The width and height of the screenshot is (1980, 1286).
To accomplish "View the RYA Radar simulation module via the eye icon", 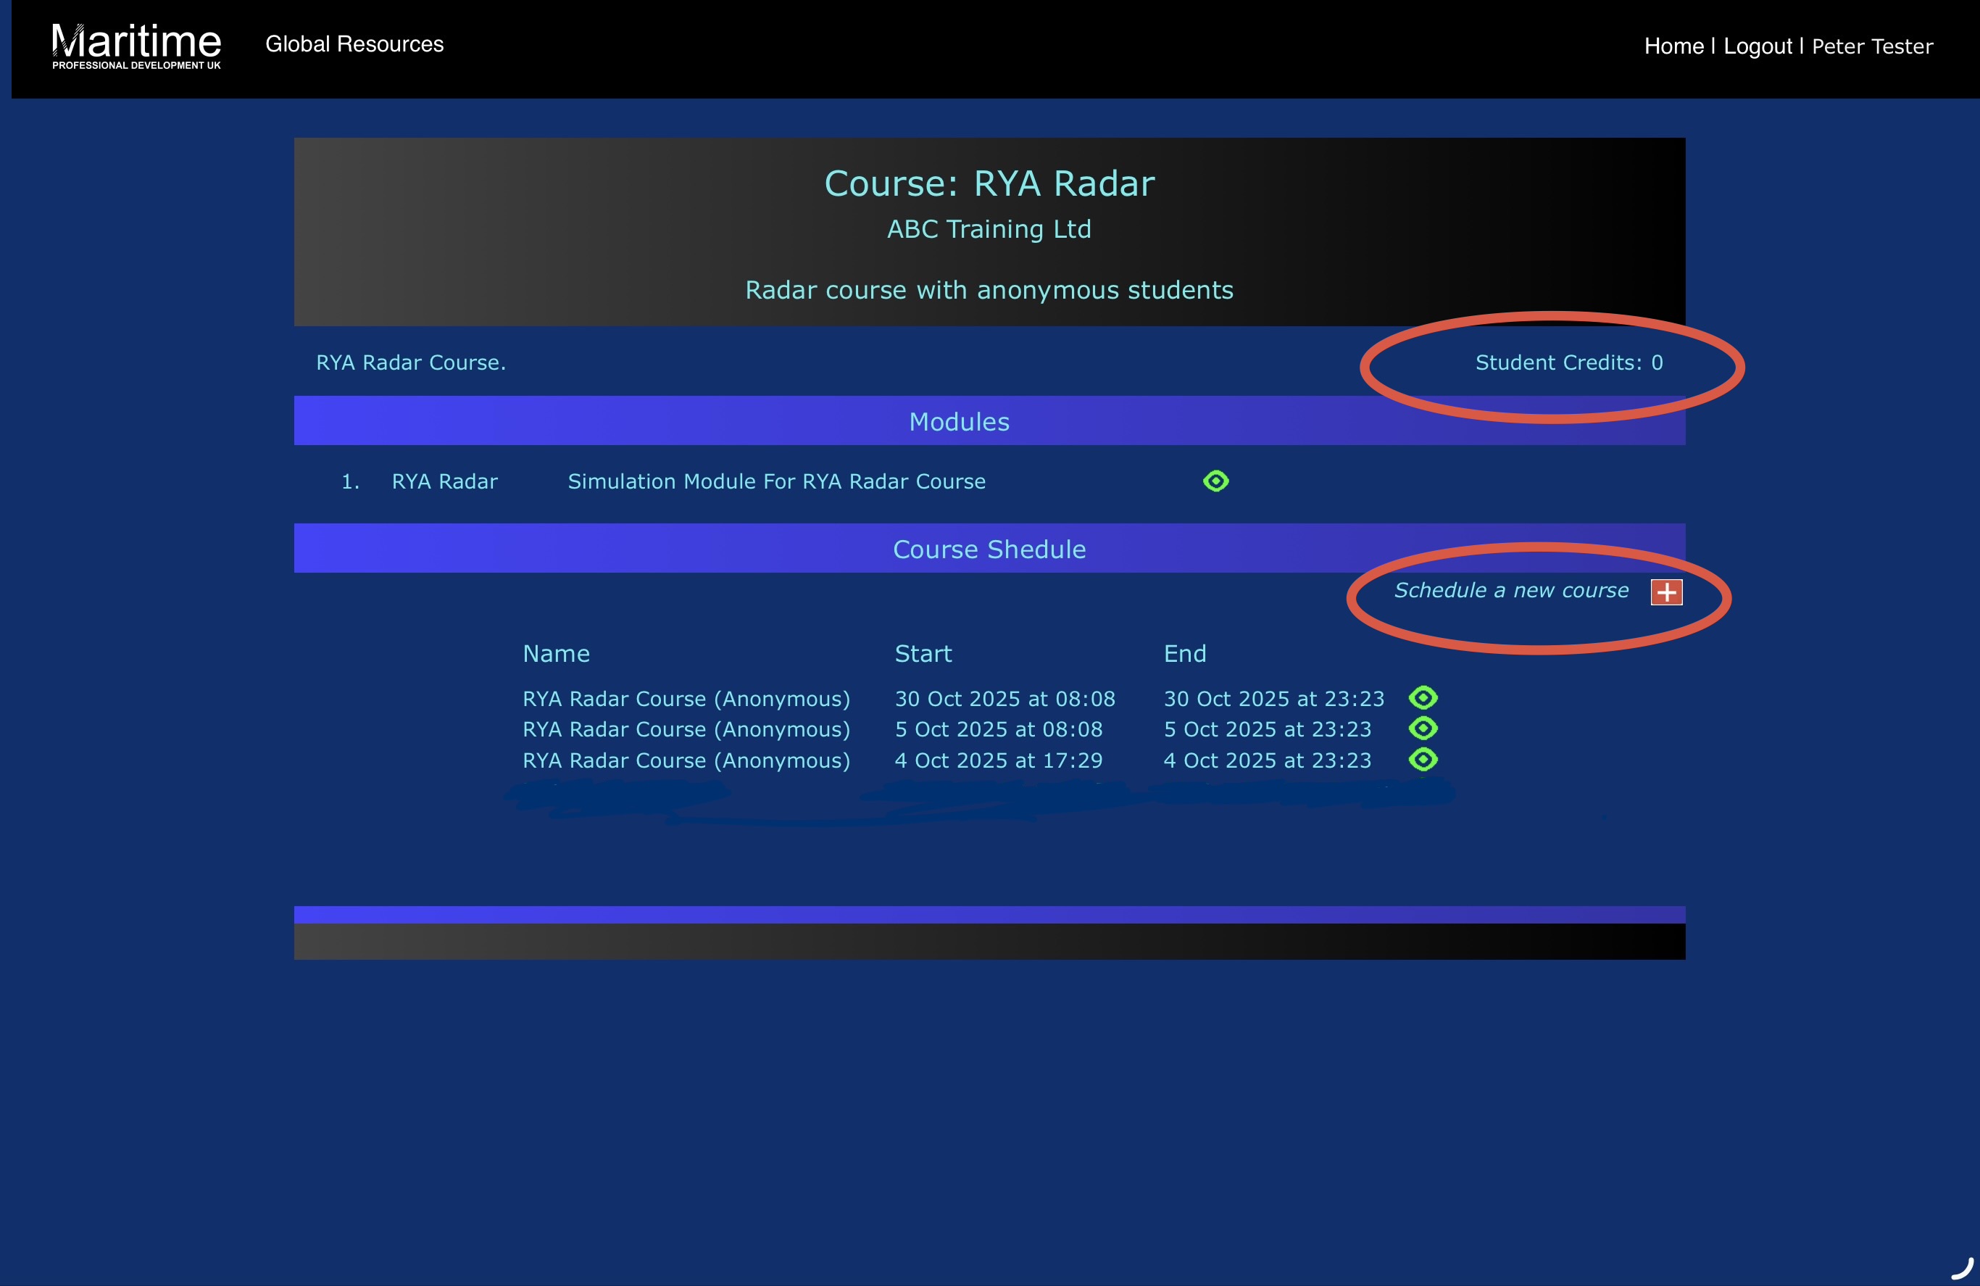I will (x=1215, y=481).
